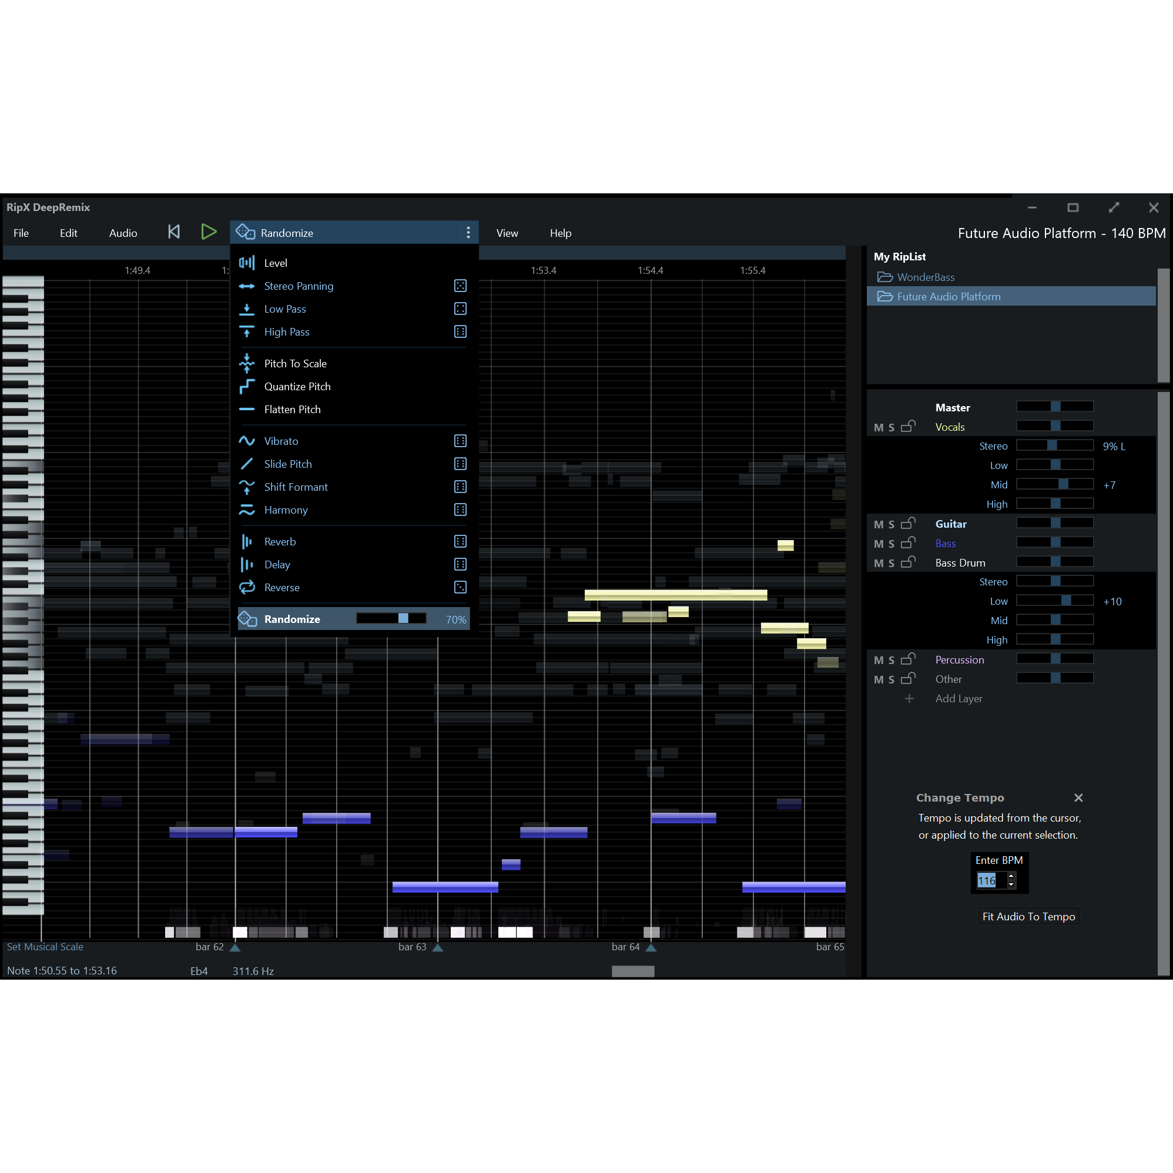Select the Pitch To Scale effect
The height and width of the screenshot is (1173, 1173).
coord(296,363)
